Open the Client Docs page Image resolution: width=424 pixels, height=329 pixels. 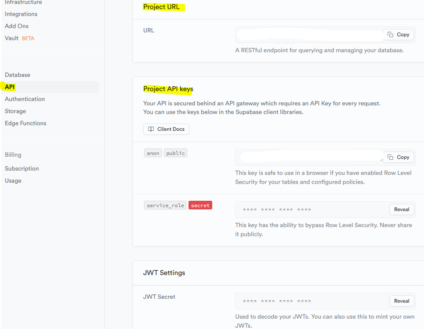166,129
